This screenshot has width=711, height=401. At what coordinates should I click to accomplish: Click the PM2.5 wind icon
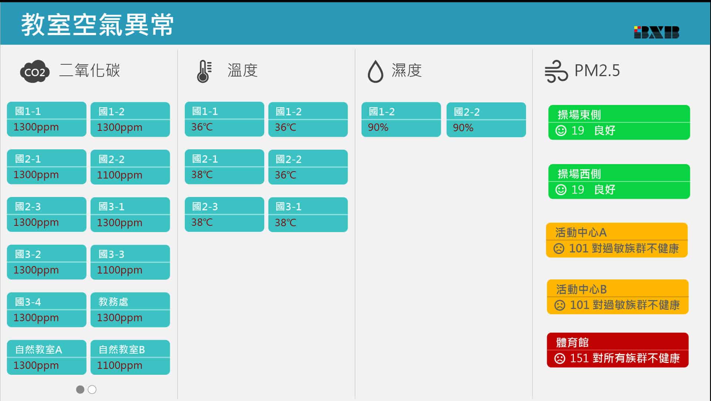coord(556,71)
